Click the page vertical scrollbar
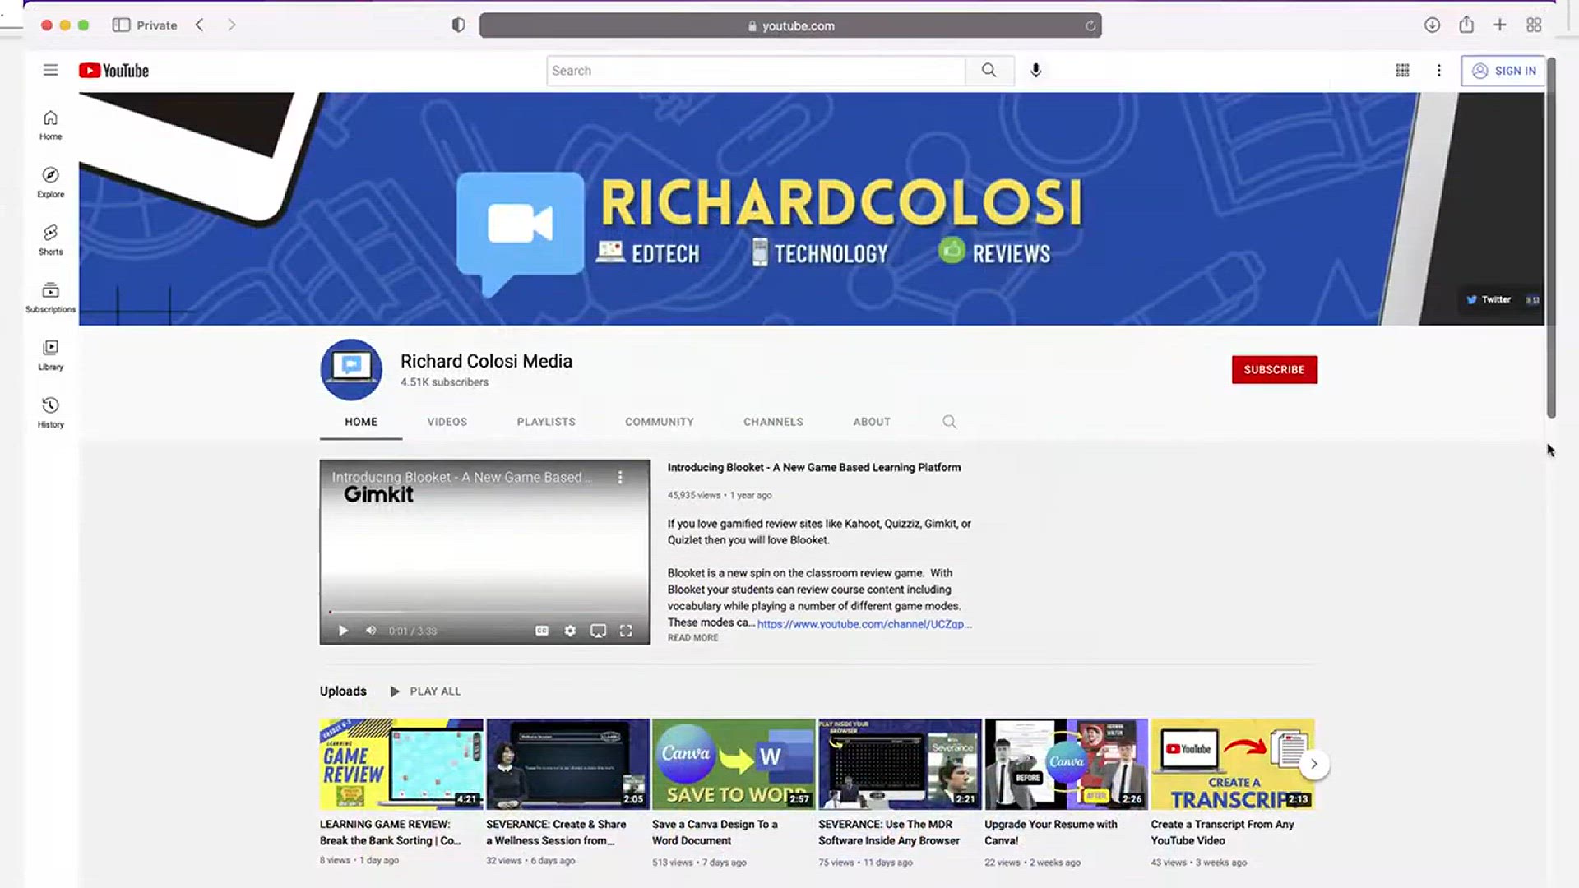Screen dimensions: 1579x888 coord(1551,238)
